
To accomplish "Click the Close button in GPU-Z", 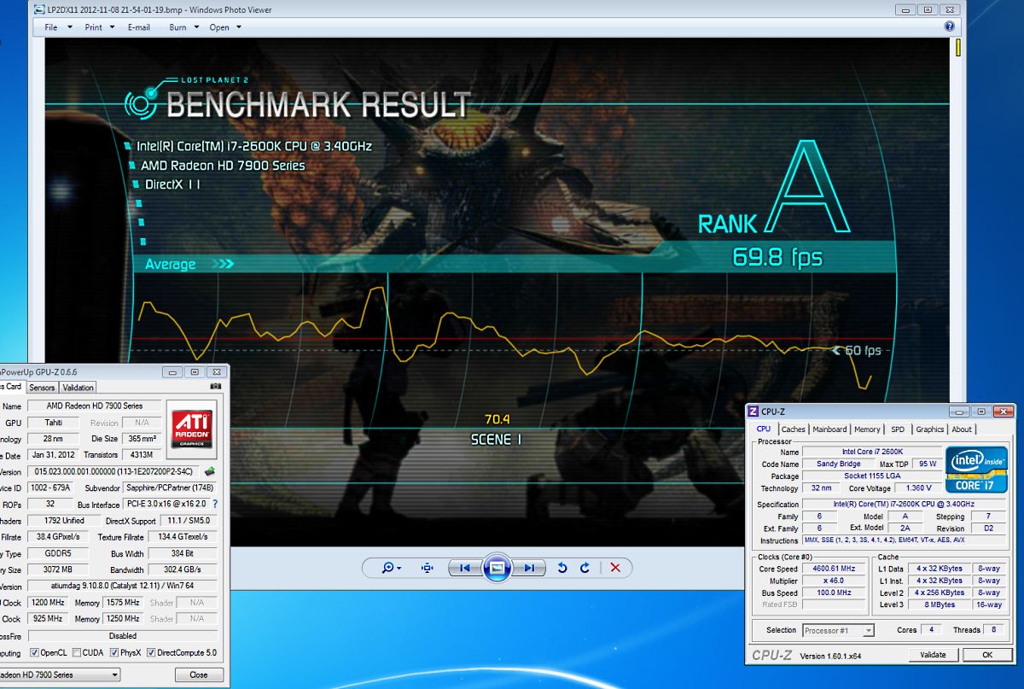I will 198,674.
